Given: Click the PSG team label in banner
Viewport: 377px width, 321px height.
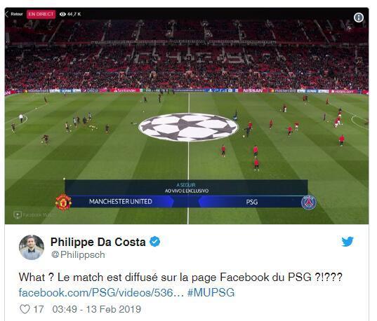Looking at the screenshot, I should (x=252, y=202).
